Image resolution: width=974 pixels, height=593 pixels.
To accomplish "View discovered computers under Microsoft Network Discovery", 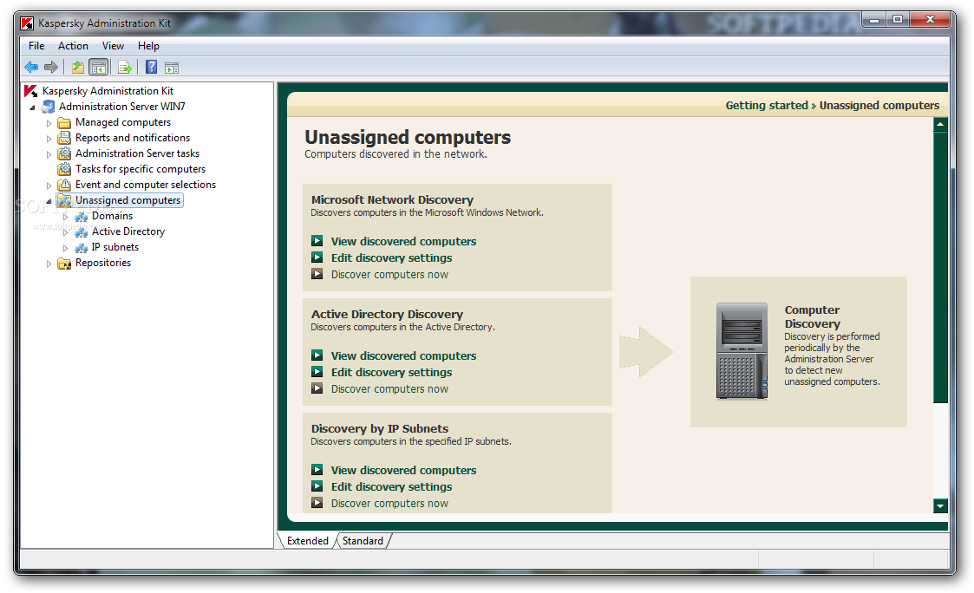I will pyautogui.click(x=404, y=242).
